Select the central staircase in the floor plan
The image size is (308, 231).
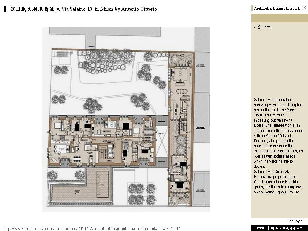click(x=103, y=152)
